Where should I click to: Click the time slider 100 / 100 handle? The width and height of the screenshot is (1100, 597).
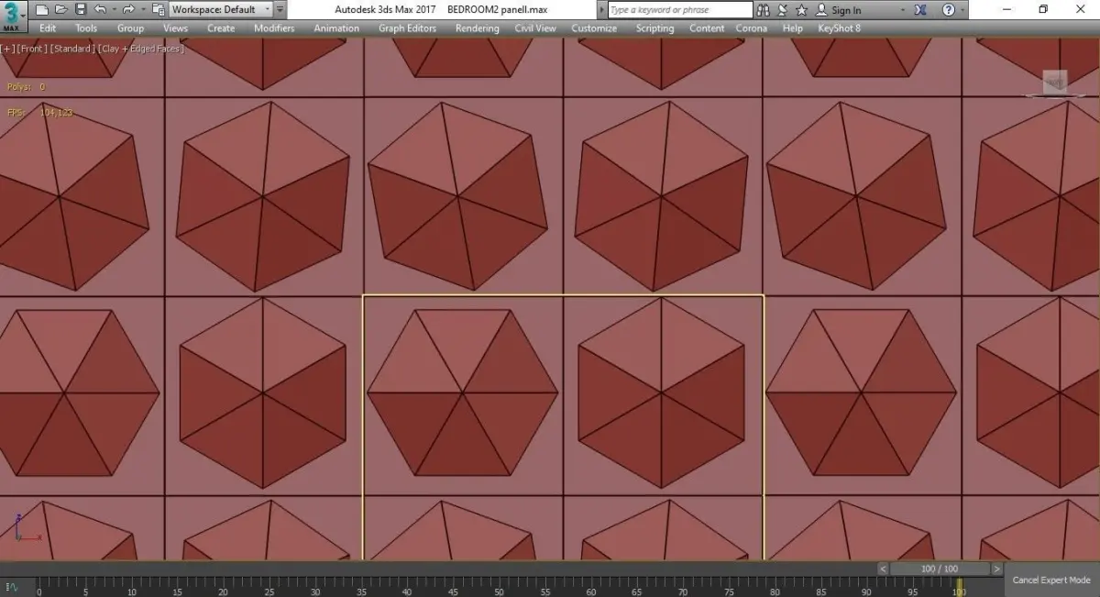click(x=940, y=569)
